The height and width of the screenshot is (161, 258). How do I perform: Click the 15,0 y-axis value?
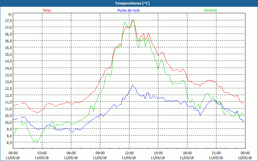[x=9, y=54]
